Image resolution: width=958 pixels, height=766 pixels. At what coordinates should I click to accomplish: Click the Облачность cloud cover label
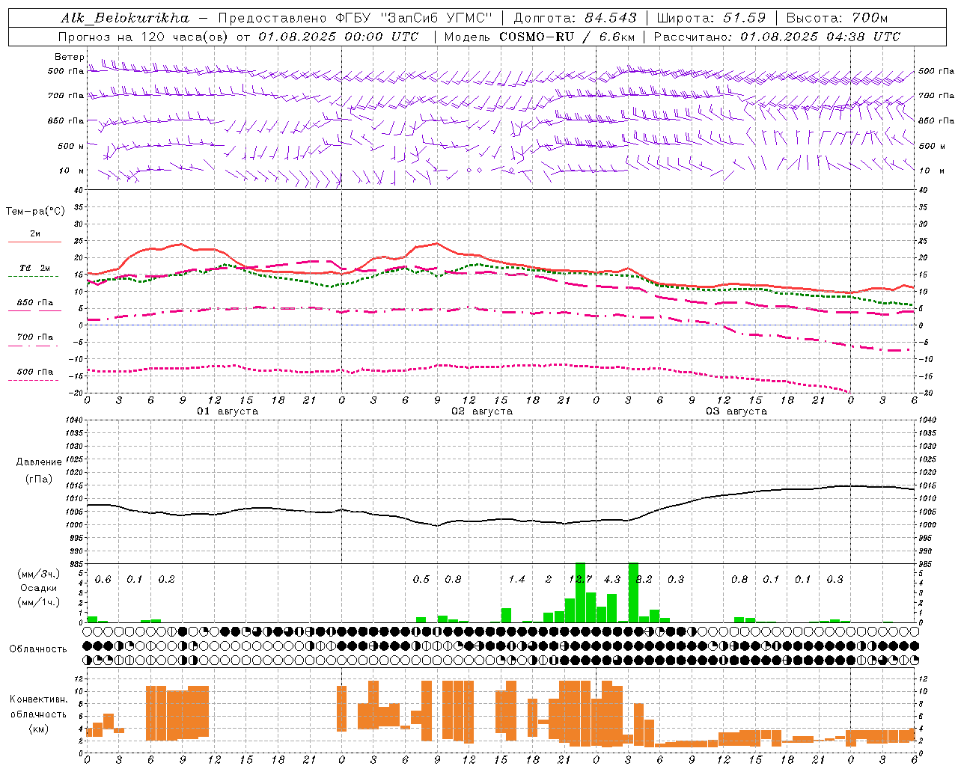pos(38,649)
